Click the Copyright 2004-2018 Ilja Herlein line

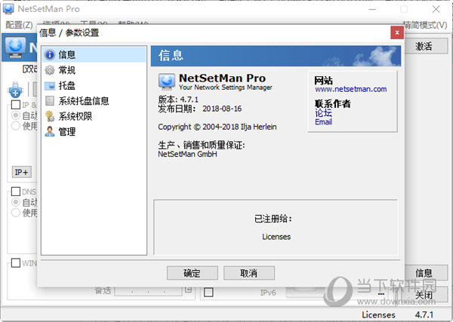click(x=217, y=127)
